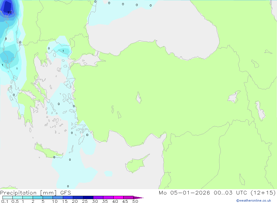Click the '0.5' legend scale label
Screen dimensions: 277x203
[x=15, y=201]
